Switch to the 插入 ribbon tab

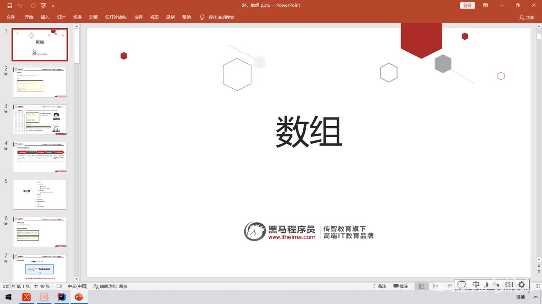click(45, 17)
